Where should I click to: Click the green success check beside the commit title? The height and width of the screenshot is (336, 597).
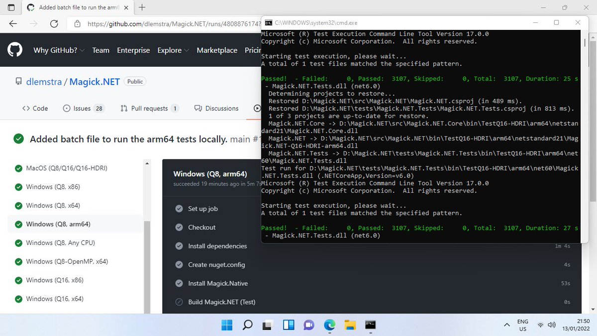tap(18, 139)
